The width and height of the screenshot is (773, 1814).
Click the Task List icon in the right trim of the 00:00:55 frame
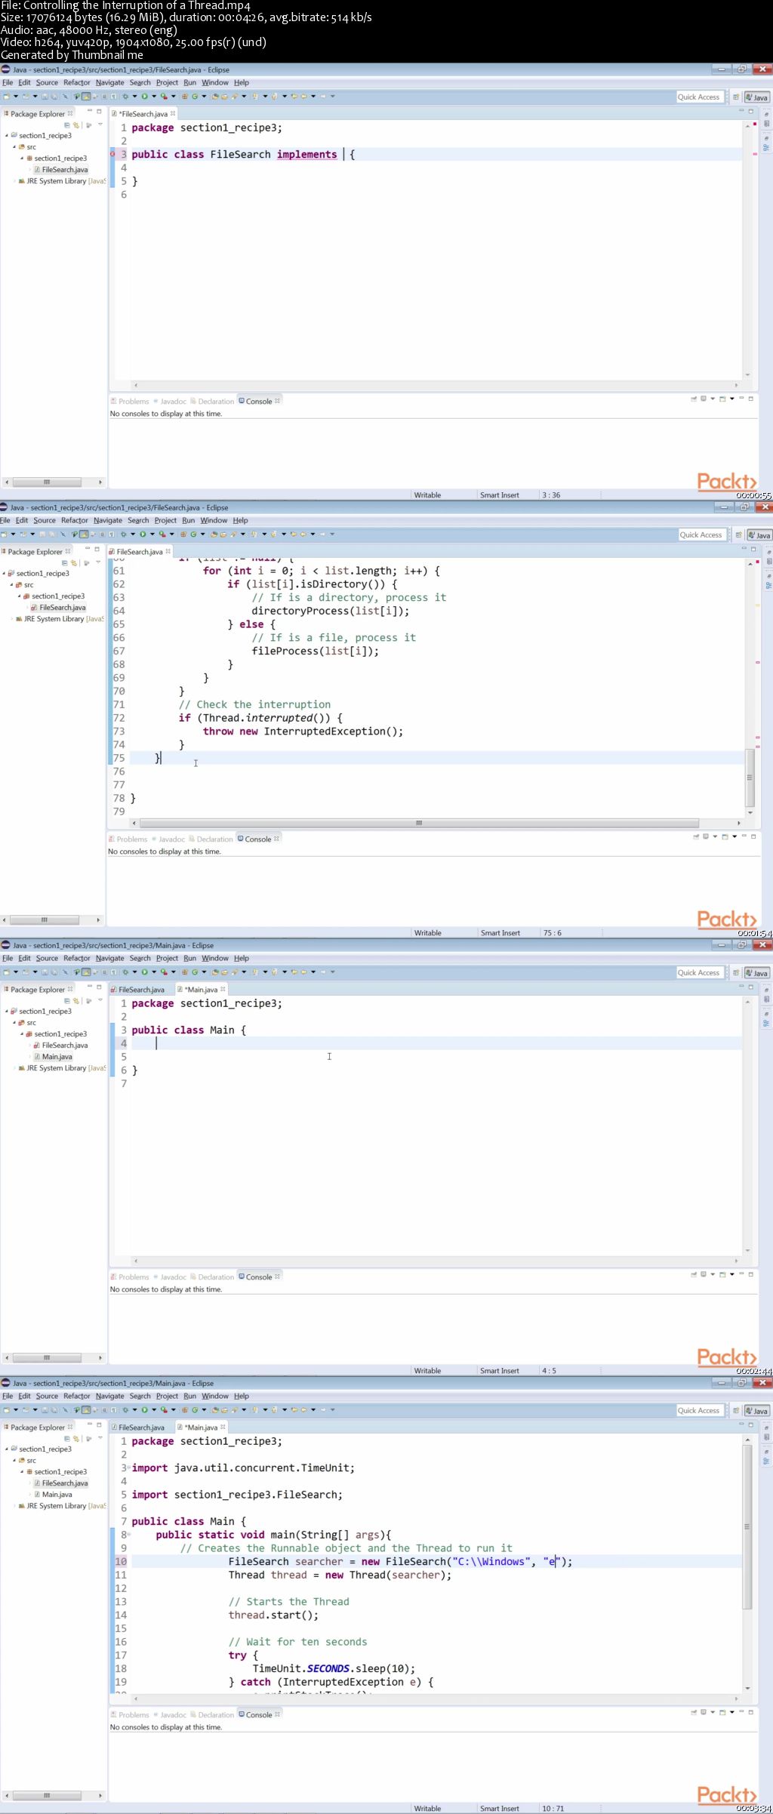[767, 123]
